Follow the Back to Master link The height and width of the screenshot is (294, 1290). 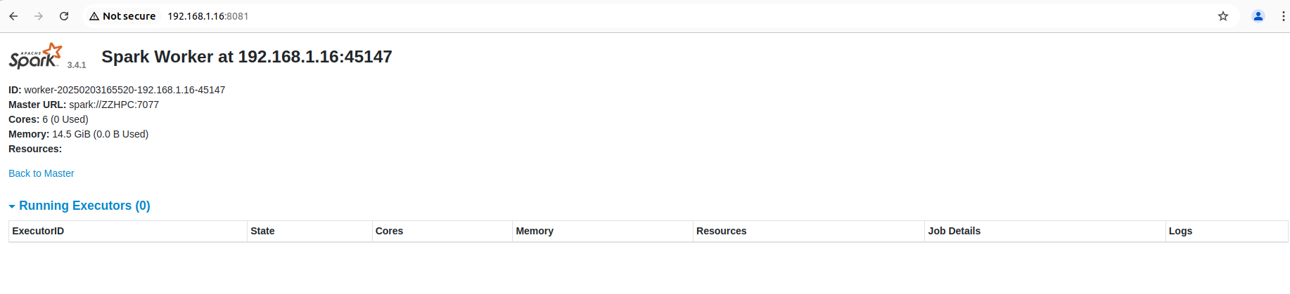[x=41, y=173]
